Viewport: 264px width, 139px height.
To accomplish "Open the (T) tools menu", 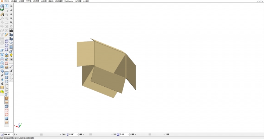I will pyautogui.click(x=29, y=1).
